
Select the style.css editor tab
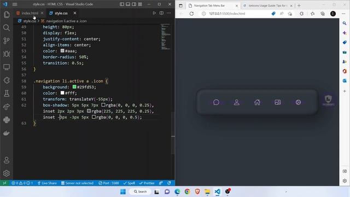[61, 13]
